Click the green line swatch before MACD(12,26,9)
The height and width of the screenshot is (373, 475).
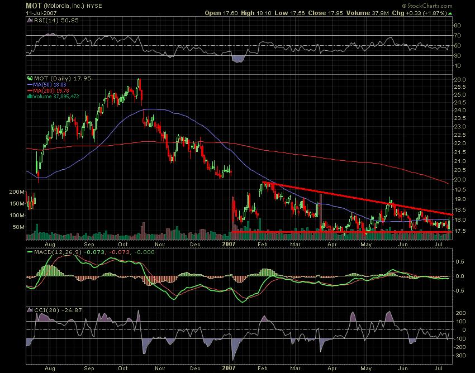pos(30,252)
